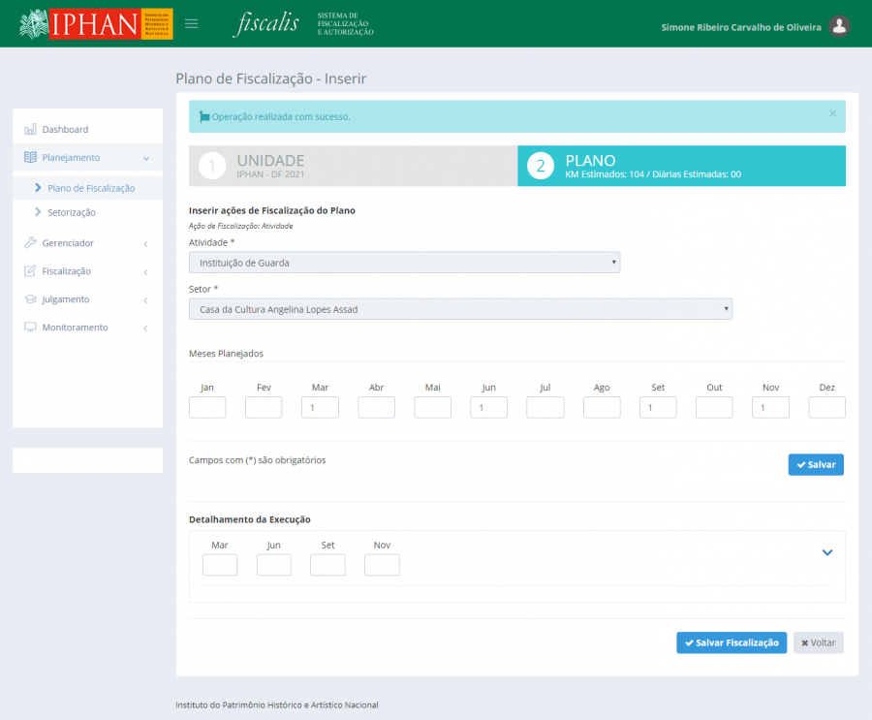Open the Setor dropdown
The width and height of the screenshot is (872, 720).
pyautogui.click(x=460, y=309)
